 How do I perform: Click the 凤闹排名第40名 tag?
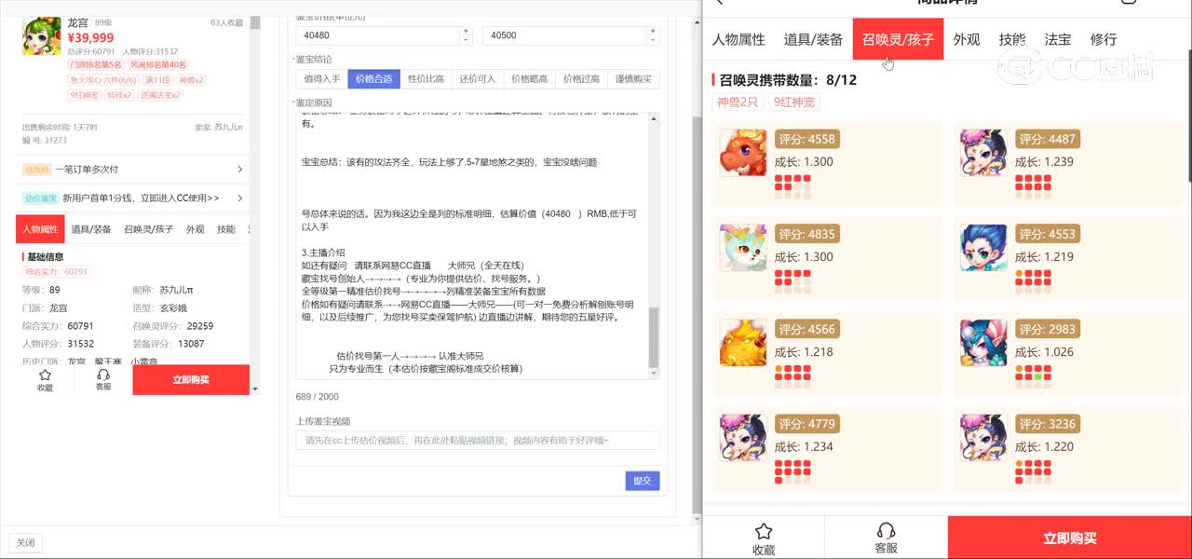click(158, 65)
